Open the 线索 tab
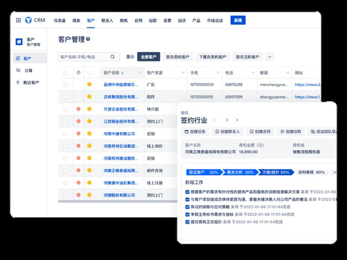 point(76,20)
